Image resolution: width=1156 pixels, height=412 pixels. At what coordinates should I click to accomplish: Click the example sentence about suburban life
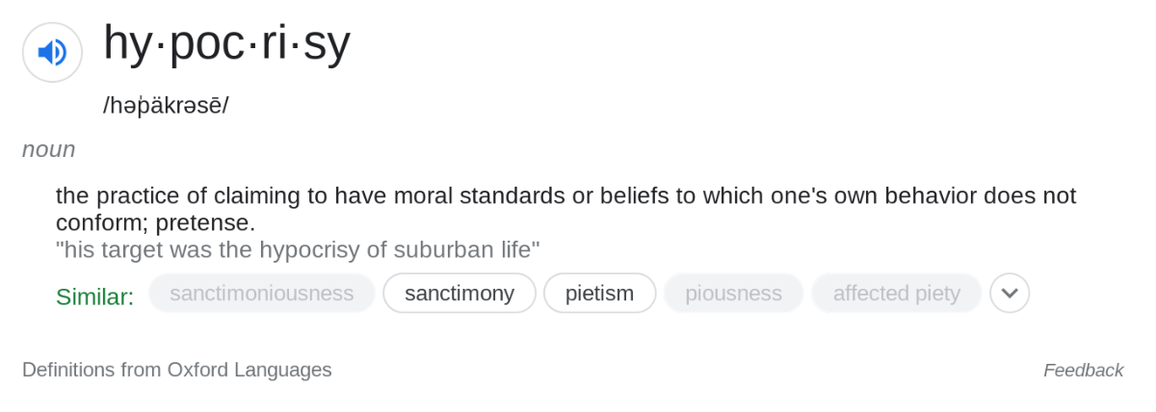pos(298,249)
